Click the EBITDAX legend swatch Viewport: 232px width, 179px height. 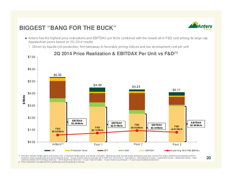(142, 150)
